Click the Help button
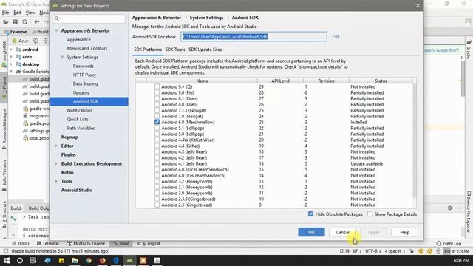The height and width of the screenshot is (266, 473). pyautogui.click(x=404, y=232)
